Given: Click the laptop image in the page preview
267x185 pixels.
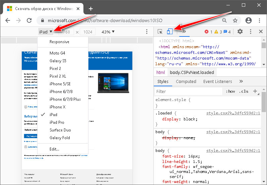Looking at the screenshot, I should 113,83.
